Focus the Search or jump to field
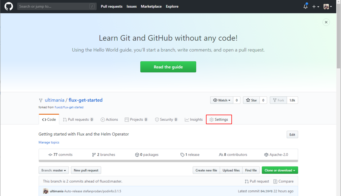The height and width of the screenshot is (196, 341). click(x=57, y=6)
